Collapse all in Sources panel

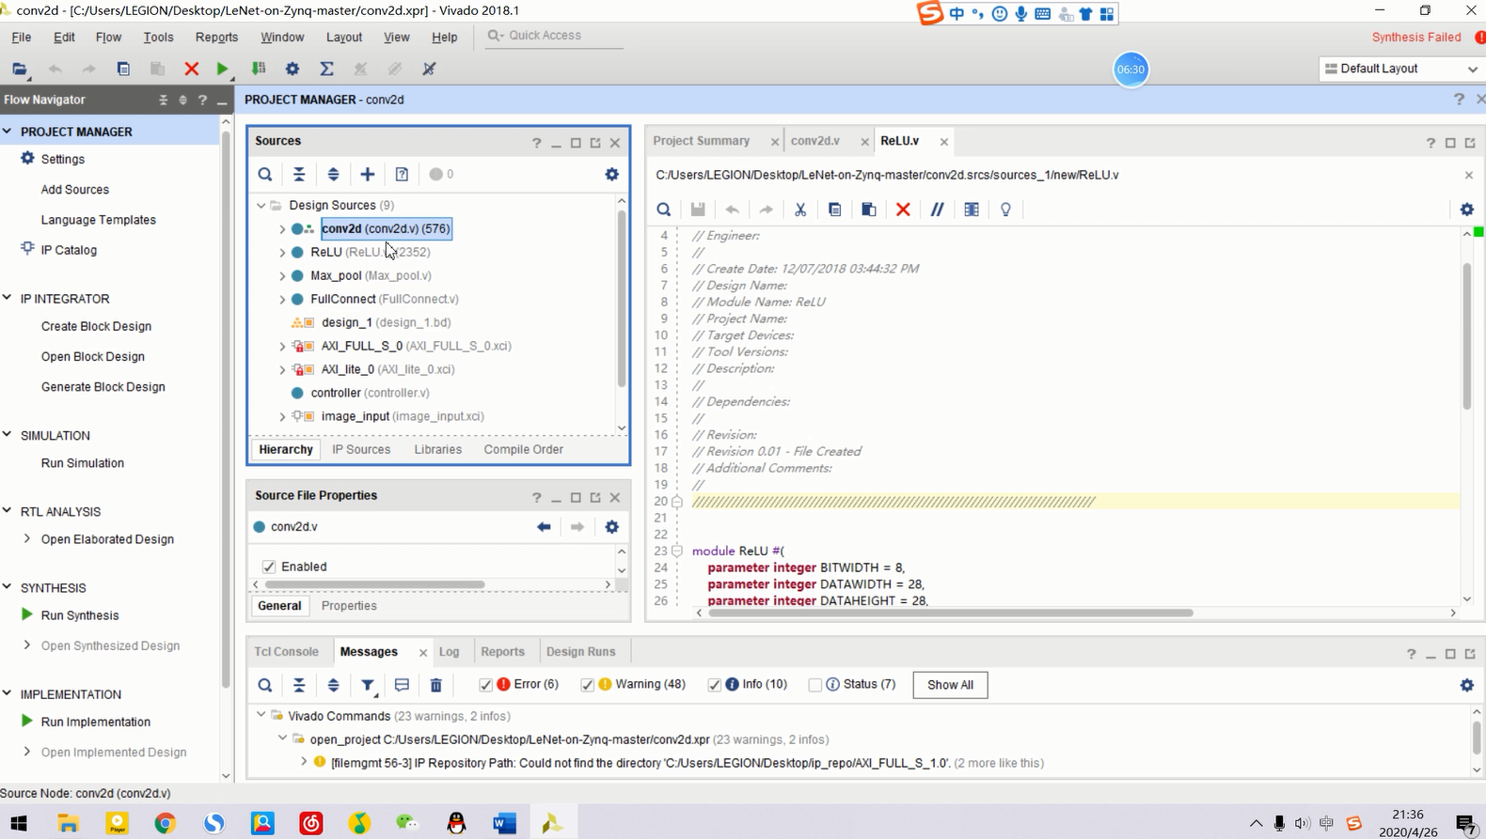coord(299,174)
